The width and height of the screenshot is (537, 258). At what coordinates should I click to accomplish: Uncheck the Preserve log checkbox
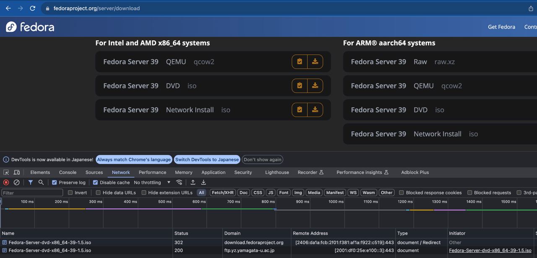coord(55,183)
